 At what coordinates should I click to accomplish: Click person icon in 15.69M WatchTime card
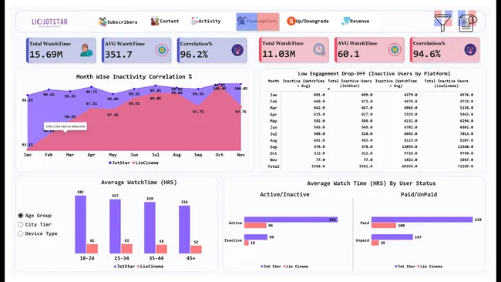pyautogui.click(x=86, y=50)
